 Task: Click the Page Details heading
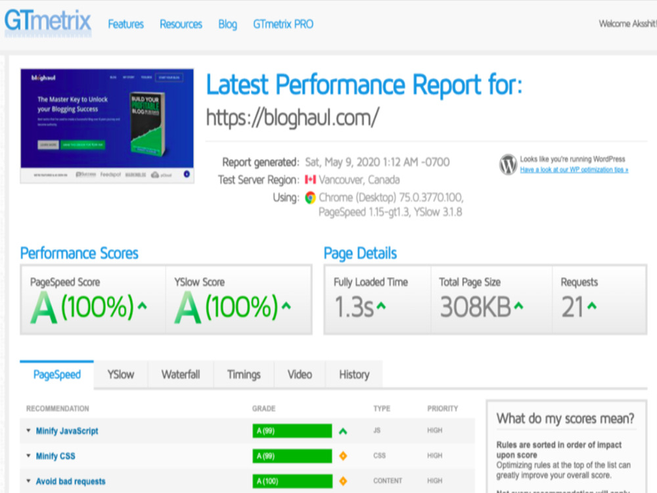(360, 253)
